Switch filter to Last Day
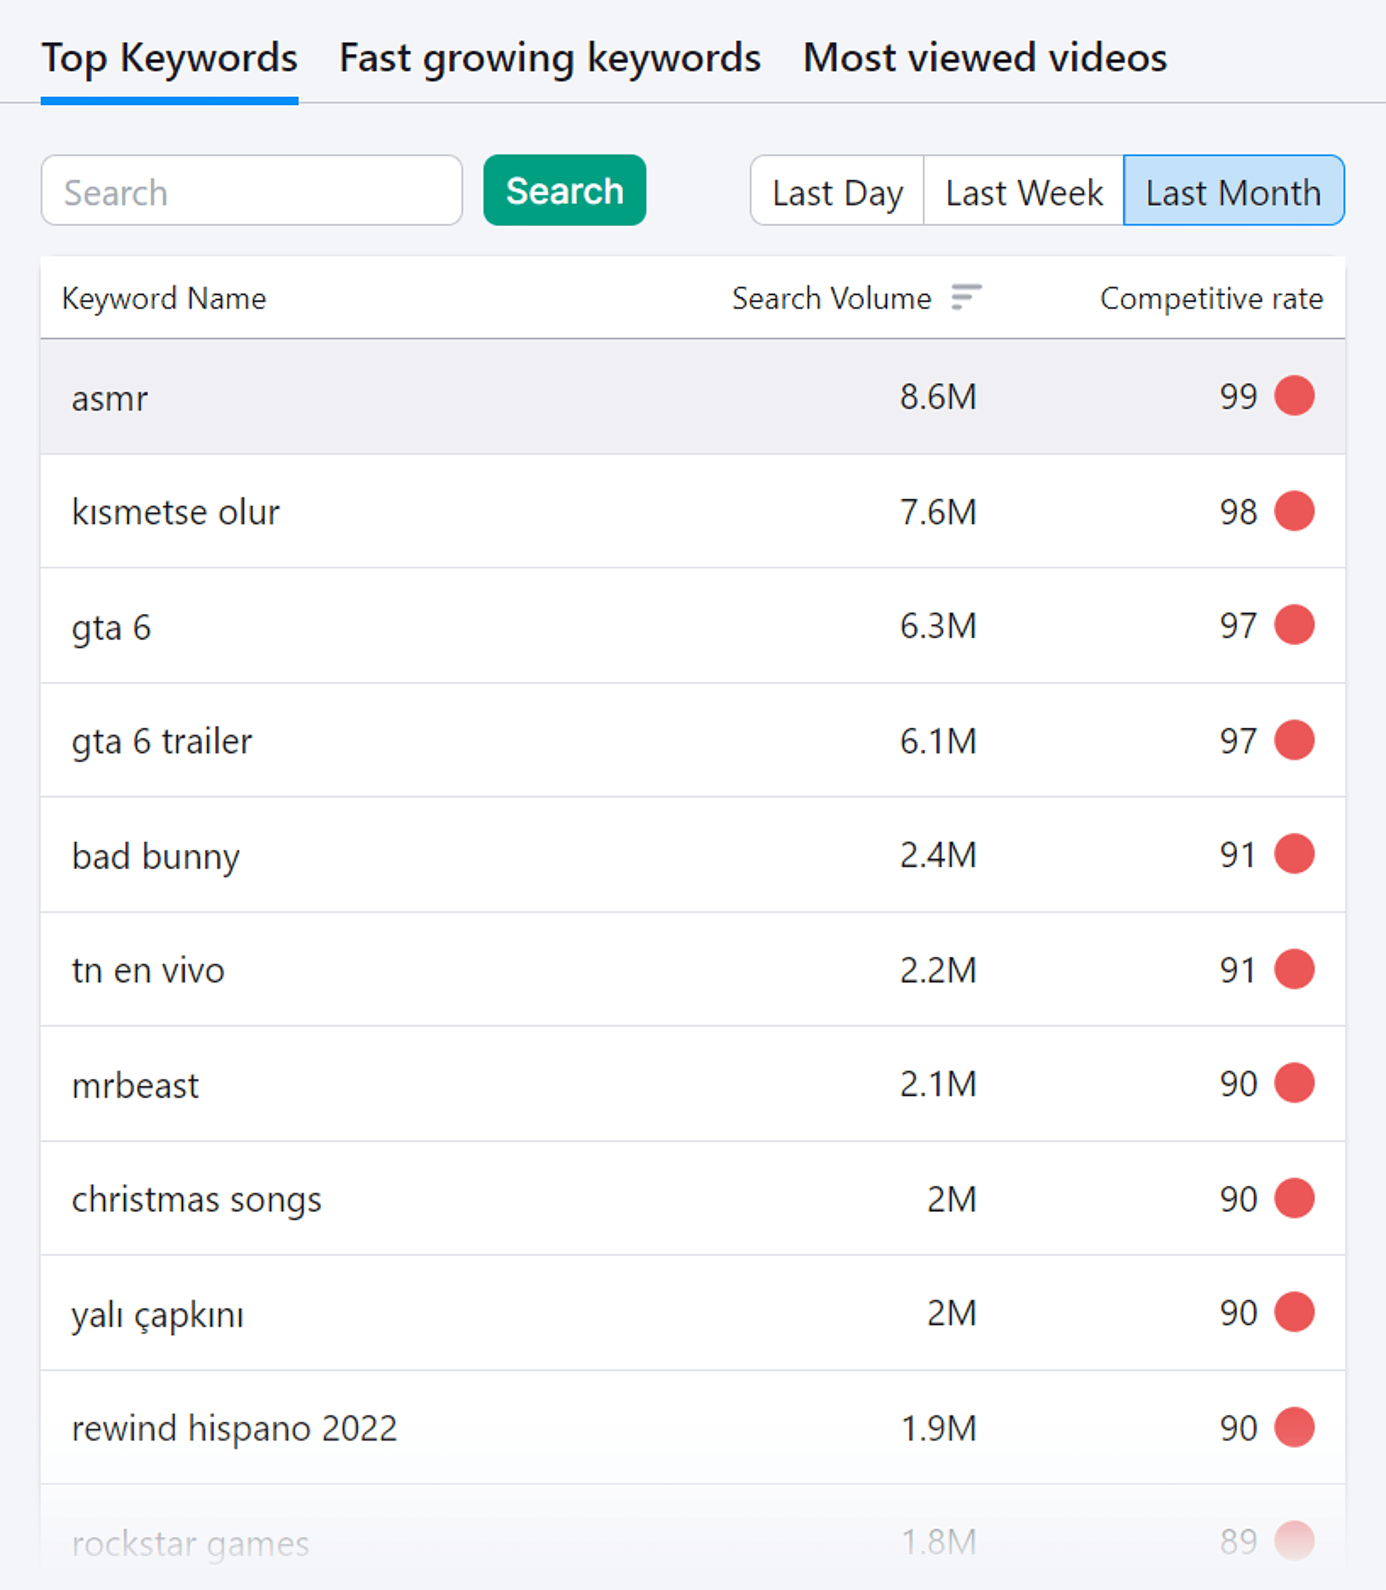The width and height of the screenshot is (1386, 1590). 837,191
